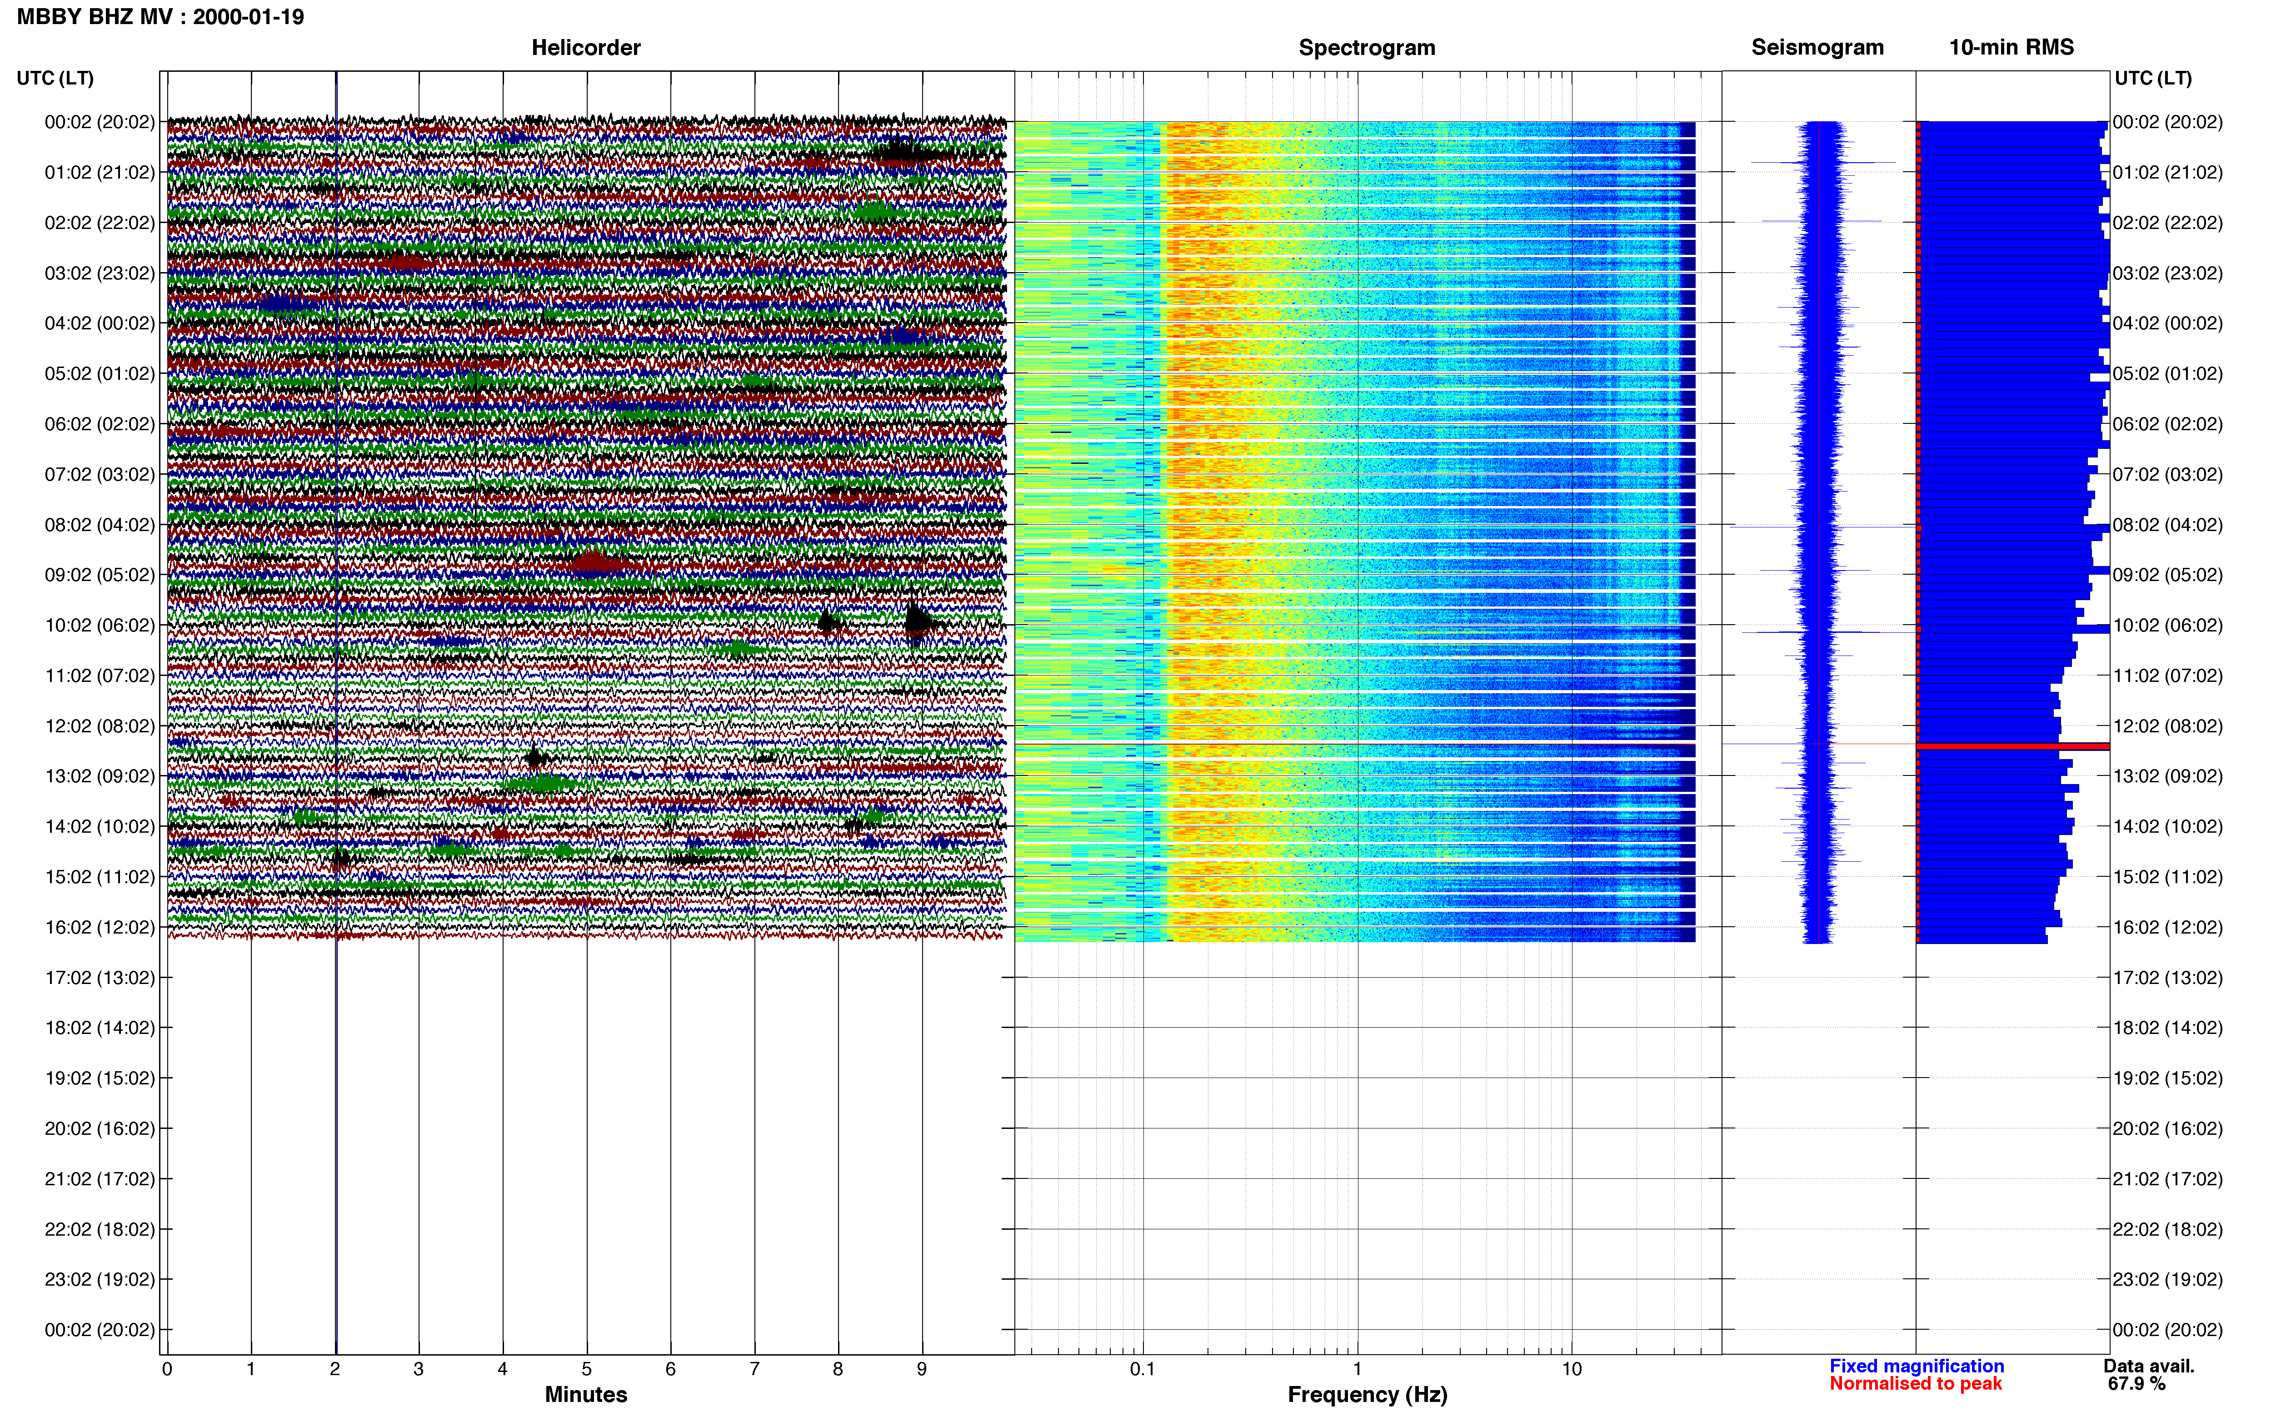This screenshot has height=1426, width=2281.
Task: Select the 'Minutes' axis label
Action: (x=586, y=1394)
